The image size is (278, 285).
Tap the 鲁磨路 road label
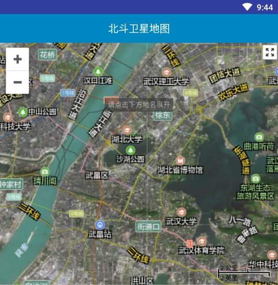point(247,234)
